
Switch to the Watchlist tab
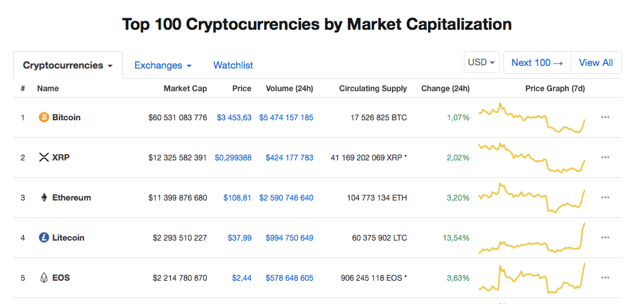click(233, 65)
